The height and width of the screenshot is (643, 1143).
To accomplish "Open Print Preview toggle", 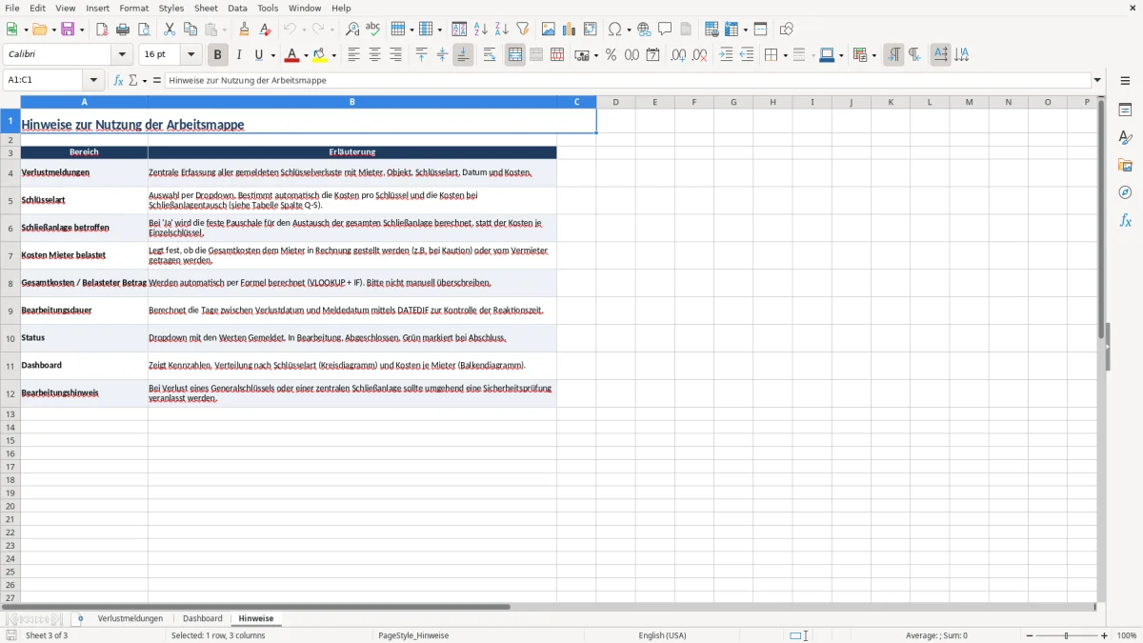I will click(x=144, y=30).
